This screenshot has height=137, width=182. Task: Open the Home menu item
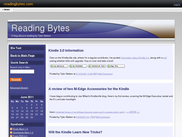(7, 10)
